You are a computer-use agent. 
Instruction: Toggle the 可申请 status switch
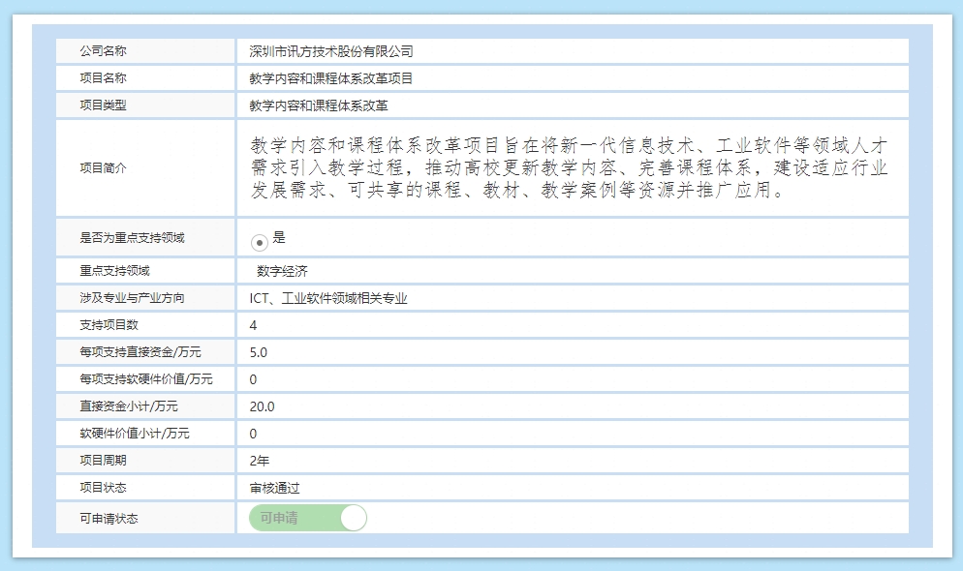(x=307, y=518)
